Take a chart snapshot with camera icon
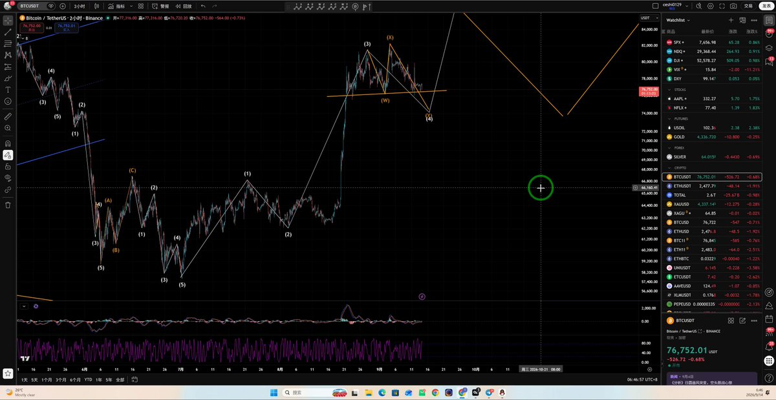Viewport: 776px width, 400px height. pos(733,6)
